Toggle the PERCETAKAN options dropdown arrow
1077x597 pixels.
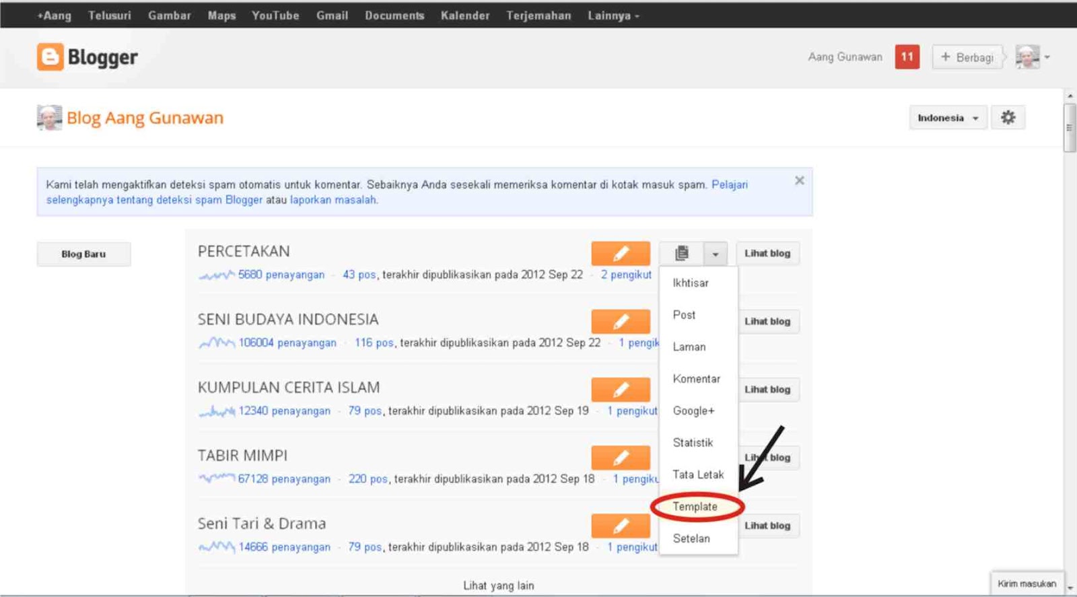click(716, 254)
